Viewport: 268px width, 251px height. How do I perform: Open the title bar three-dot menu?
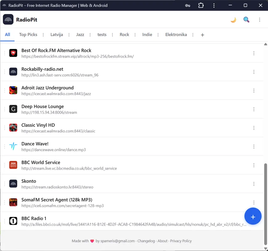coord(214,5)
